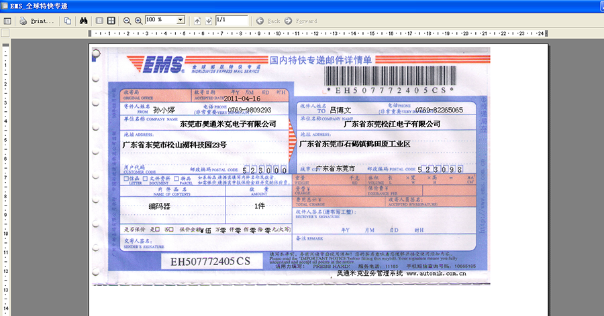The height and width of the screenshot is (316, 604).
Task: Click recipient company 广东省东莞松江电子有限公司
Action: (392, 124)
